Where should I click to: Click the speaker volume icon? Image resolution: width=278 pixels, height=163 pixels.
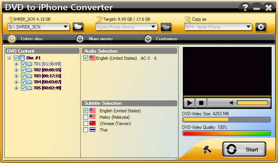click(x=231, y=103)
